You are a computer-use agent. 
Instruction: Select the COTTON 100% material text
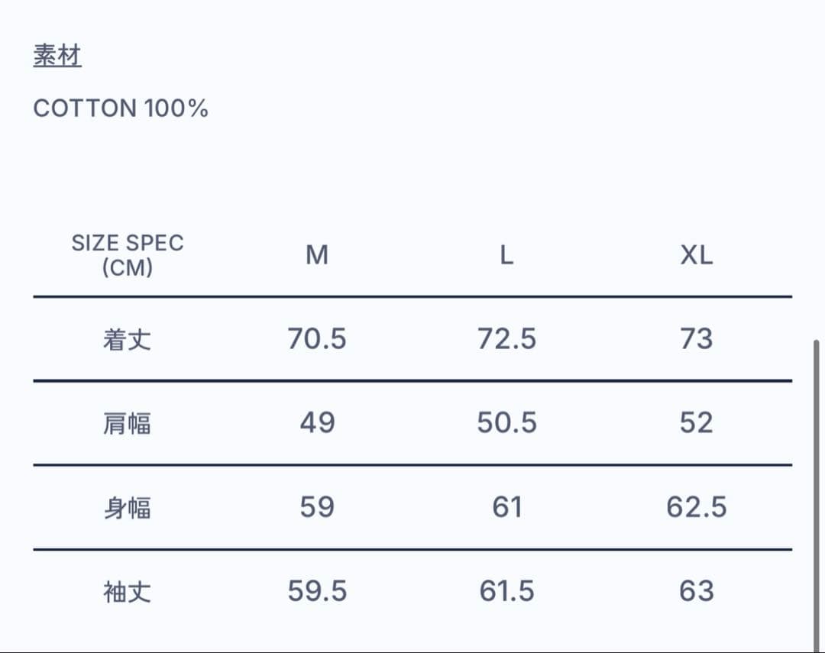coord(121,108)
